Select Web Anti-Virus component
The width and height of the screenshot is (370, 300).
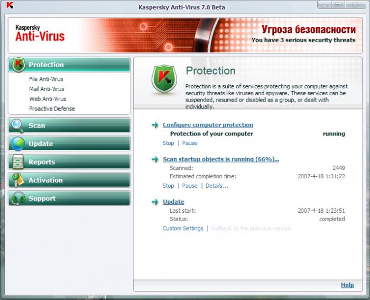point(48,99)
